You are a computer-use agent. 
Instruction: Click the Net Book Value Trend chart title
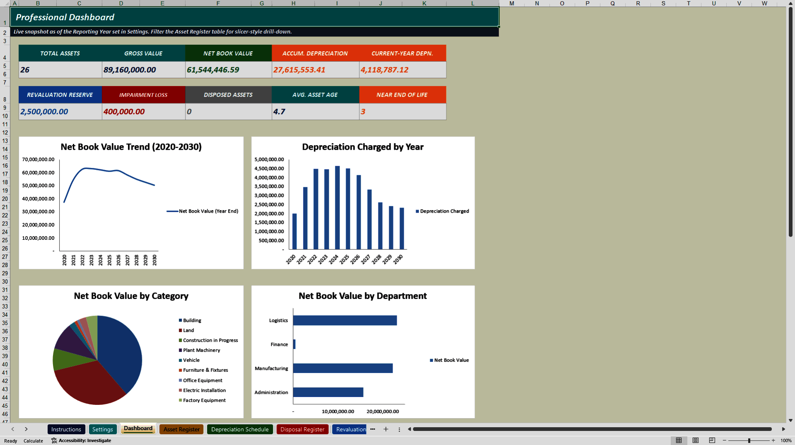(x=131, y=147)
